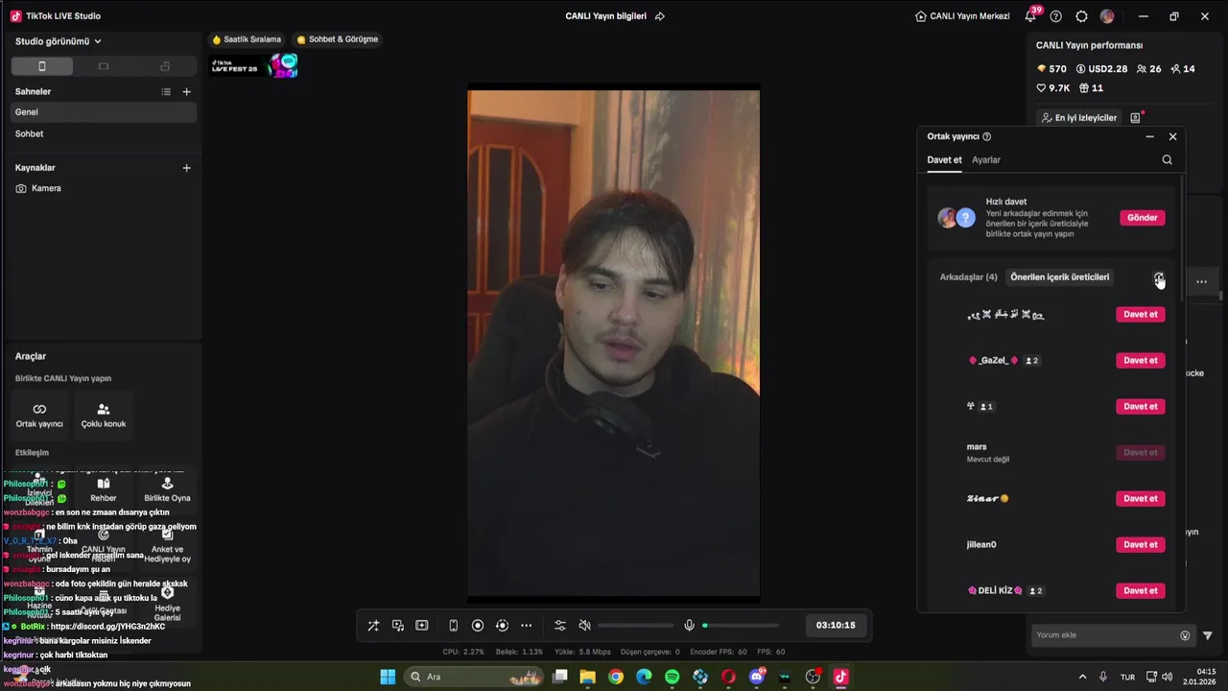
Task: Open Saatlik Sıralama chip
Action: (x=247, y=39)
